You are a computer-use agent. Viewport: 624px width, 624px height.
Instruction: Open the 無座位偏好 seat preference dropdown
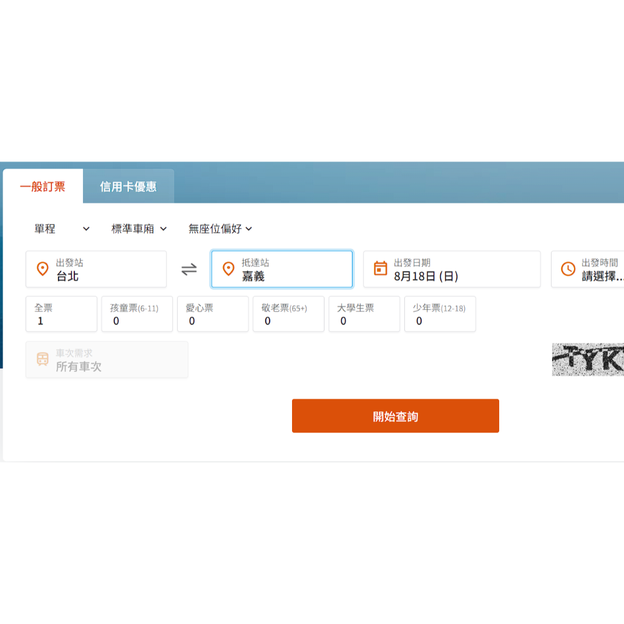[x=220, y=229]
